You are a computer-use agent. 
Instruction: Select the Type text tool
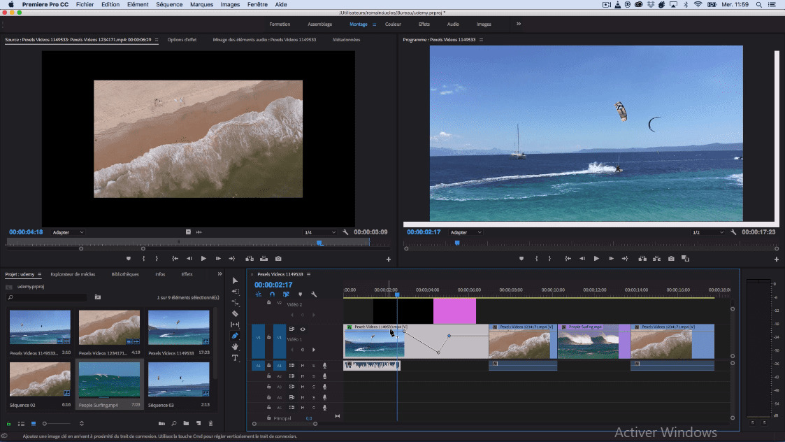pos(235,358)
